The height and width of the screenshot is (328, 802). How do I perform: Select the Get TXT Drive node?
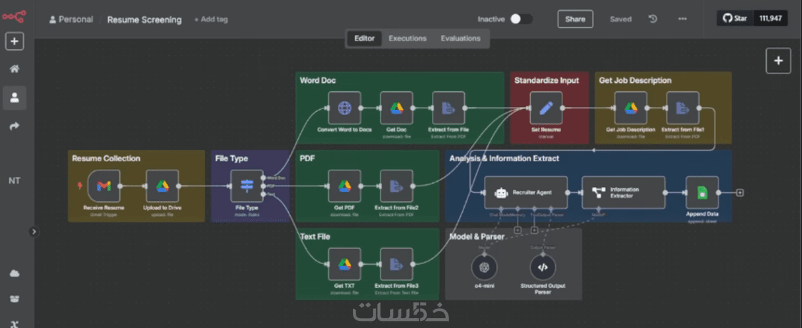(x=344, y=265)
